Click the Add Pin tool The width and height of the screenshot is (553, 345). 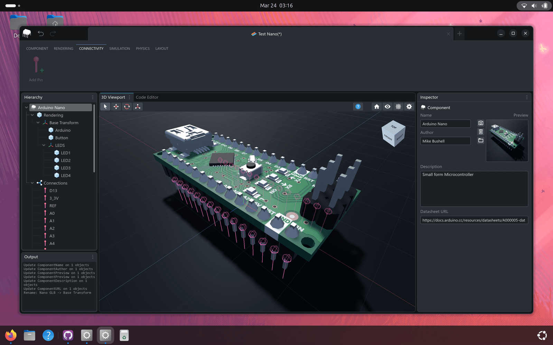click(36, 69)
